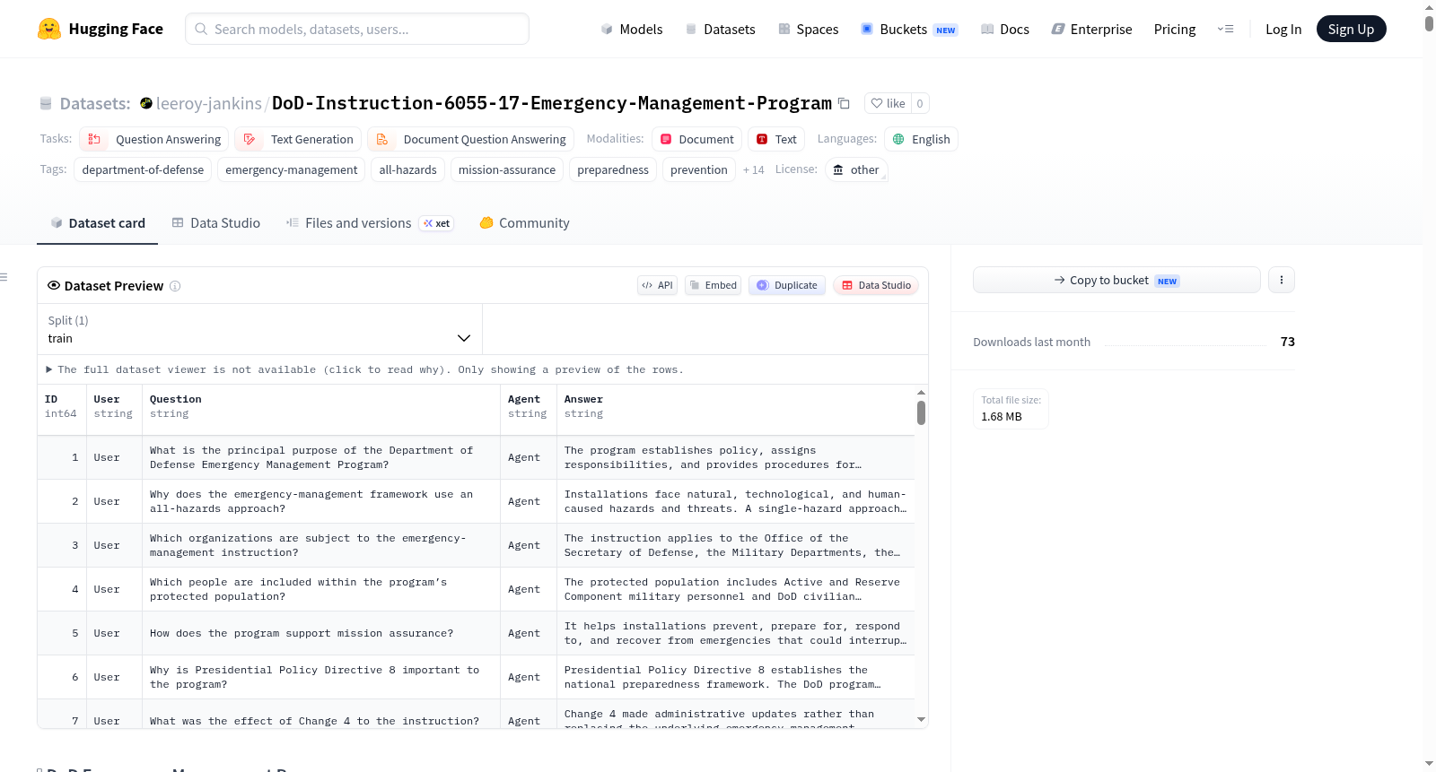The image size is (1436, 772).
Task: Open the three-dot menu beside Copy to bucket
Action: (1281, 280)
